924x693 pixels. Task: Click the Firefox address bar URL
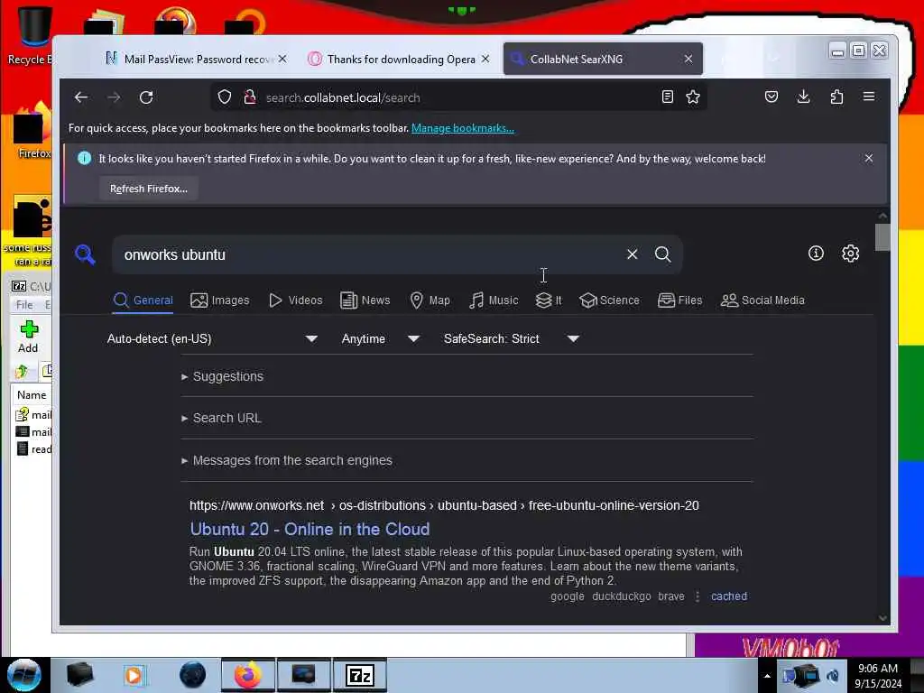click(x=343, y=97)
